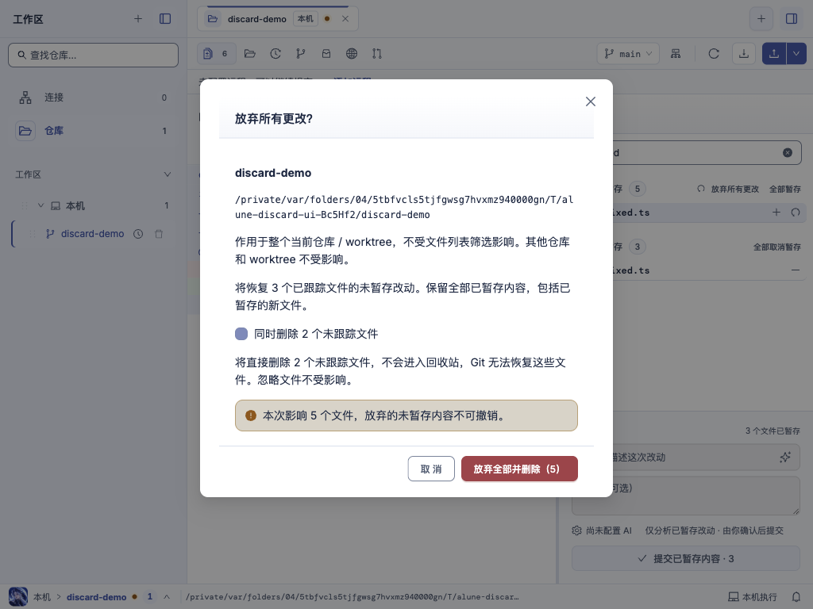
Task: Click the notifications bell icon
Action: 796,596
